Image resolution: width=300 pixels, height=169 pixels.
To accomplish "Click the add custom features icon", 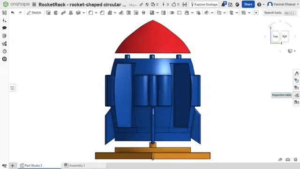I will (256, 13).
